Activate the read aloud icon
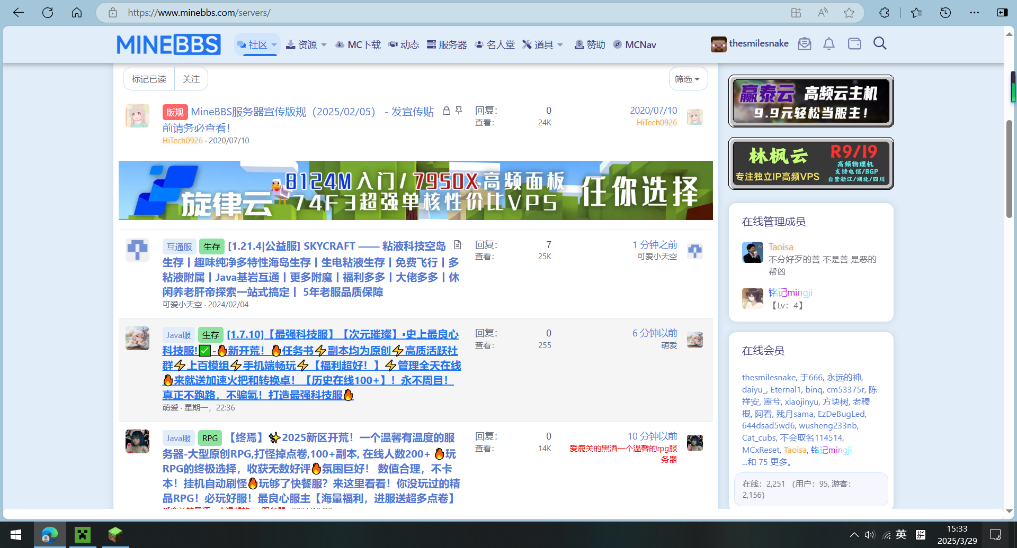The height and width of the screenshot is (548, 1017). pos(823,13)
